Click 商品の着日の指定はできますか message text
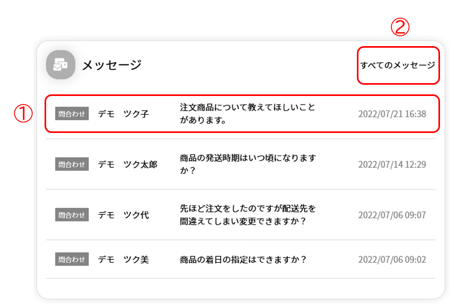This screenshot has width=454, height=304. 243,259
